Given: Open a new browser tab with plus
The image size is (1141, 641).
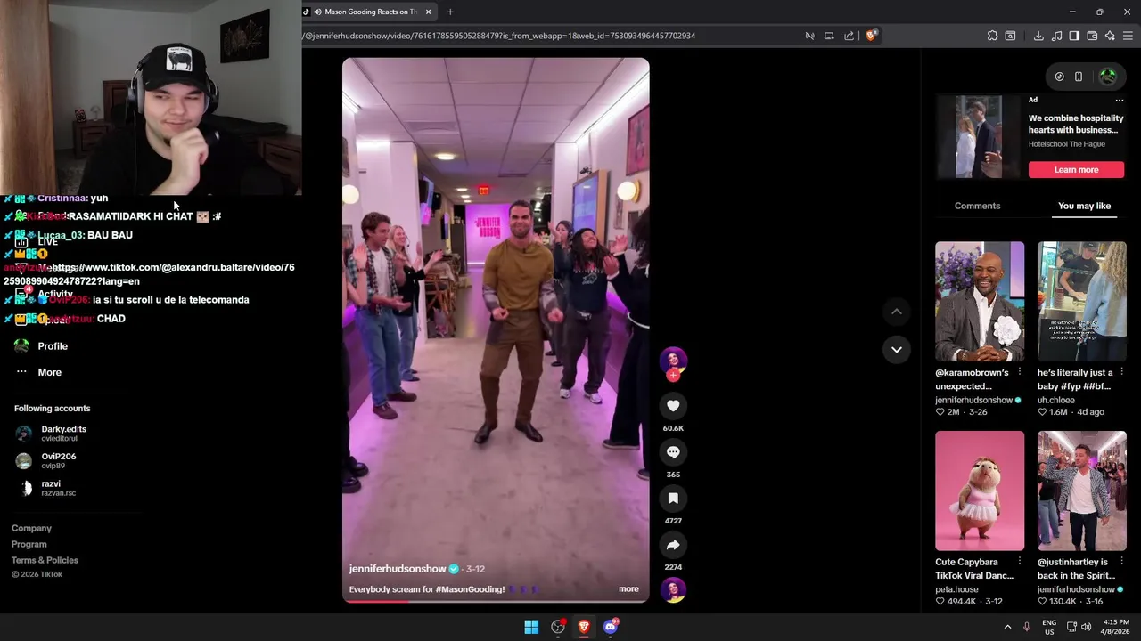Looking at the screenshot, I should (450, 12).
